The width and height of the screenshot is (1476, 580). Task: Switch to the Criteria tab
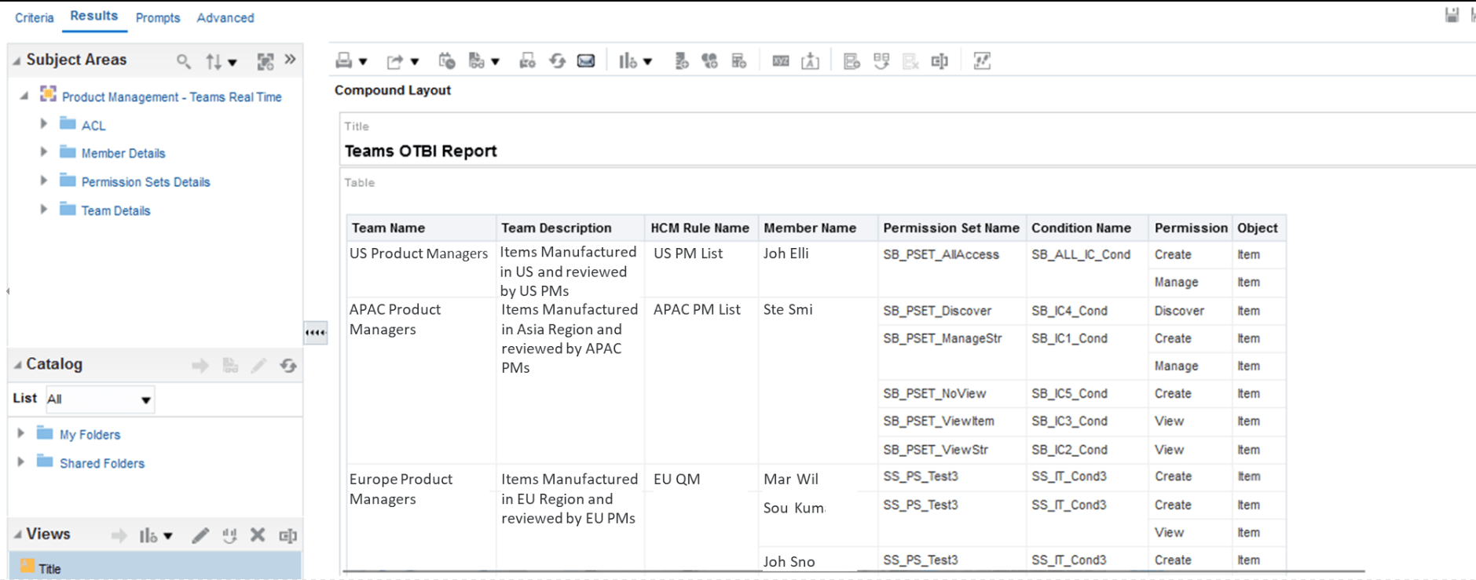click(x=35, y=17)
